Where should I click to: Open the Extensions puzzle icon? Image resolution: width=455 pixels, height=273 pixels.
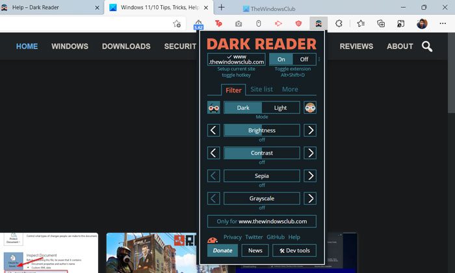coord(339,23)
